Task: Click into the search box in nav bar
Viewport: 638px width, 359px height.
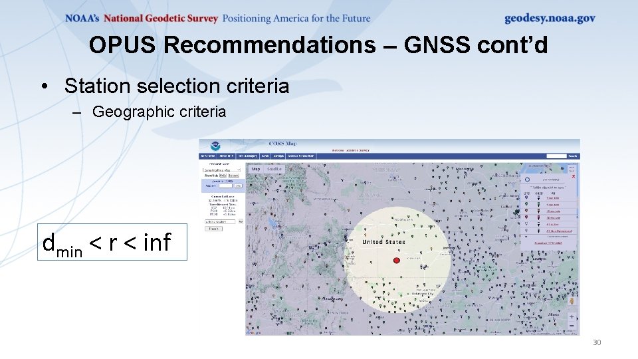Action: (x=556, y=156)
